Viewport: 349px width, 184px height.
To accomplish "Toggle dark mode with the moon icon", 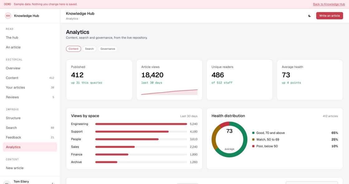I will tap(309, 16).
